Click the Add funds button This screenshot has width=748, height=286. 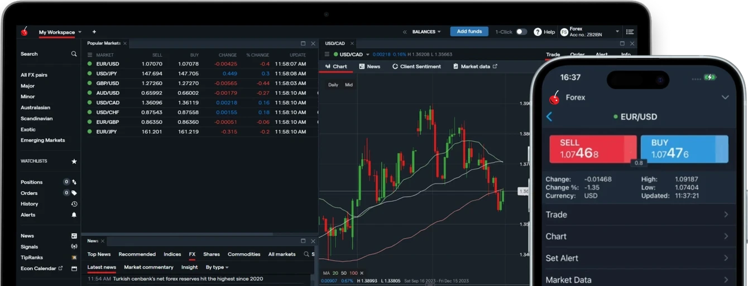point(469,32)
